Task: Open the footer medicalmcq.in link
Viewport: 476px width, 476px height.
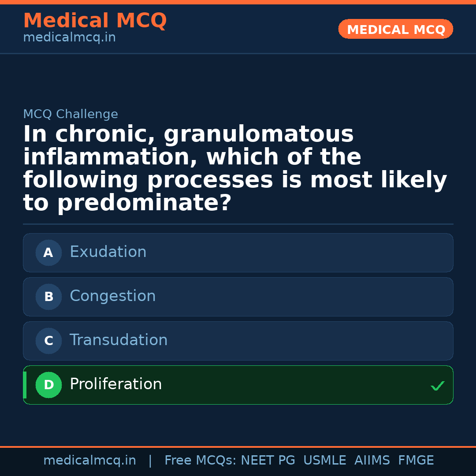Action: (x=89, y=461)
